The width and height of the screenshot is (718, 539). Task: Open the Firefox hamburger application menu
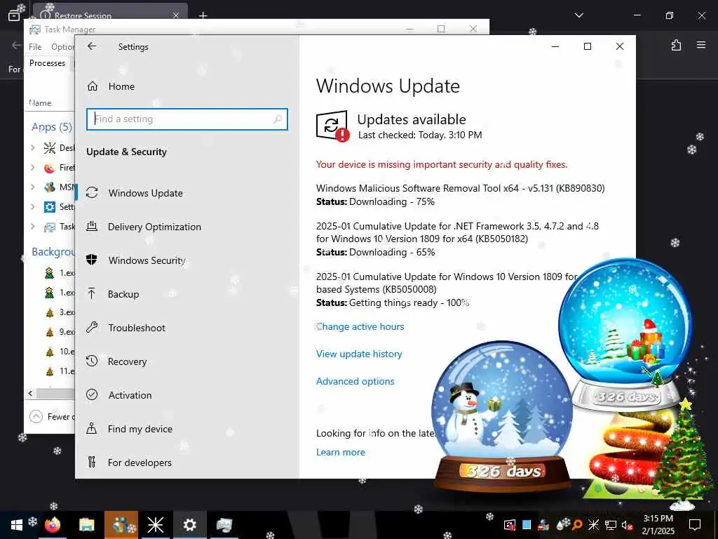click(701, 45)
